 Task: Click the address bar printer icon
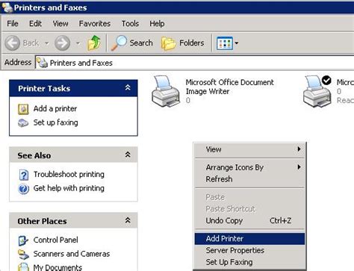tap(42, 63)
